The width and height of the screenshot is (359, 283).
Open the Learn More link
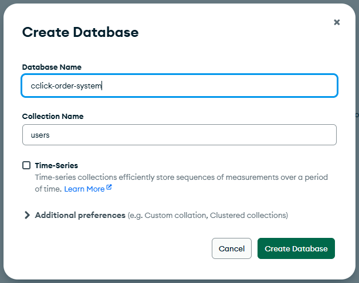(84, 189)
